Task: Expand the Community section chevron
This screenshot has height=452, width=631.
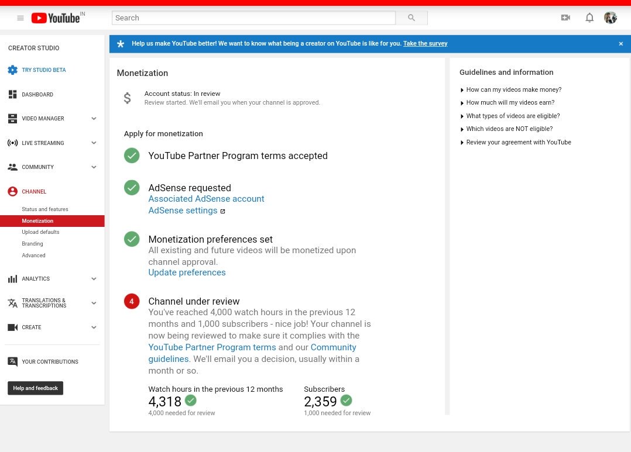Action: (x=94, y=167)
